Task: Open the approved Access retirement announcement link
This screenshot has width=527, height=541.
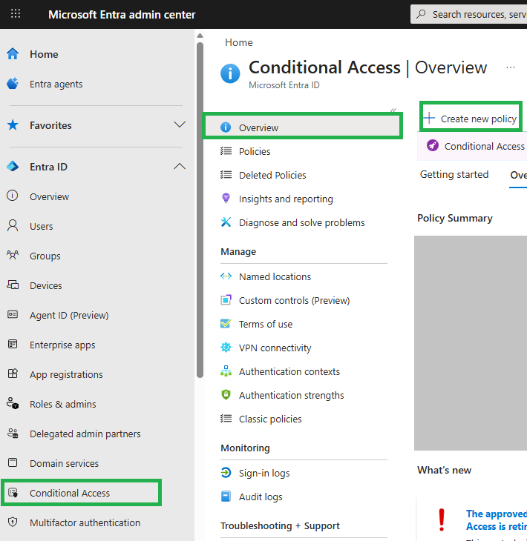Action: pos(497,520)
